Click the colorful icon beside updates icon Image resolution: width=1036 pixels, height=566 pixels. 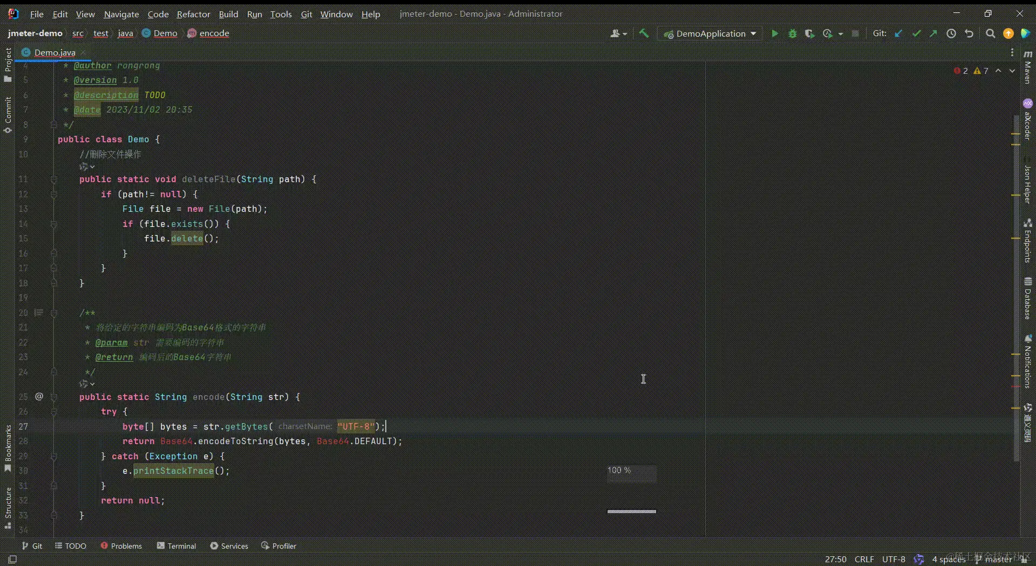pyautogui.click(x=1026, y=33)
